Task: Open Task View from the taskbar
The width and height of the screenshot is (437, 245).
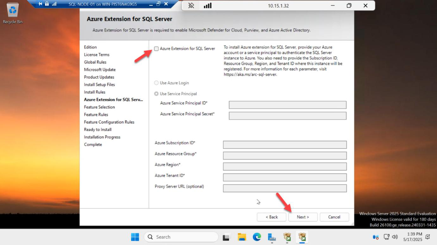Action: 226,237
